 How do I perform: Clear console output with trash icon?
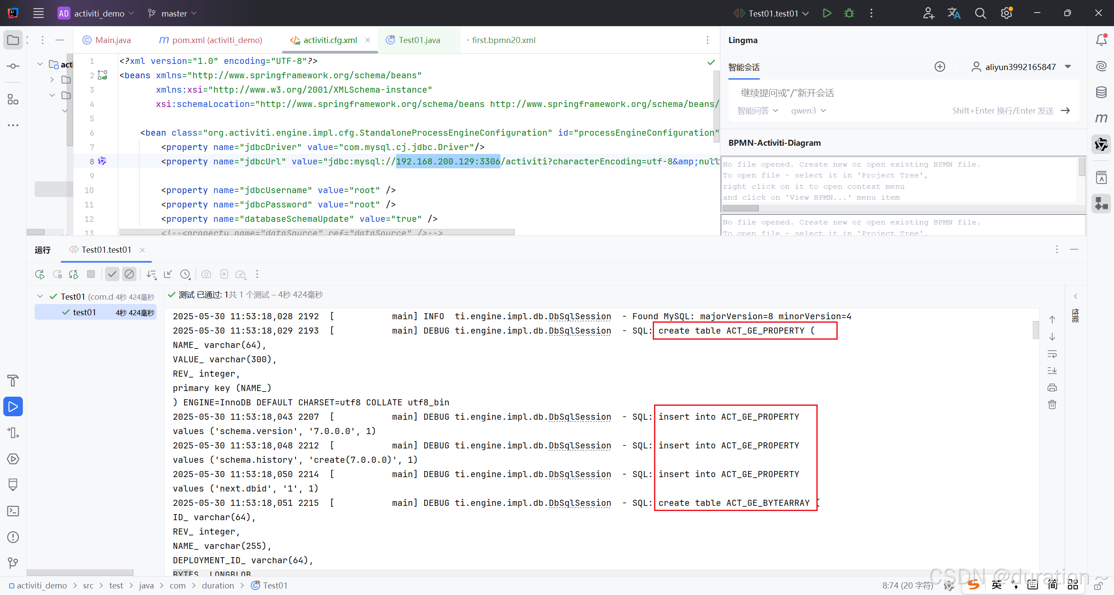(1052, 404)
